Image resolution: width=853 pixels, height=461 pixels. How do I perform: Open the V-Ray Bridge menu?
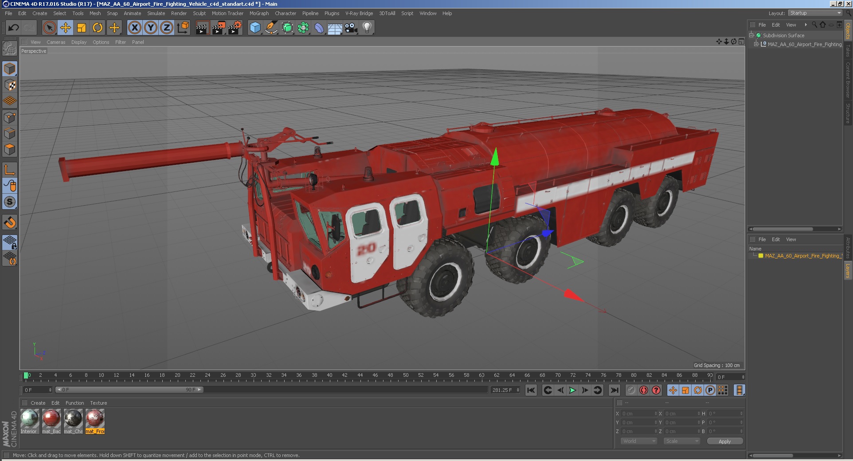(x=359, y=13)
